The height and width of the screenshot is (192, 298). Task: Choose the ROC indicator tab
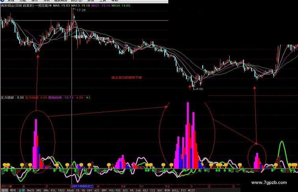160,190
